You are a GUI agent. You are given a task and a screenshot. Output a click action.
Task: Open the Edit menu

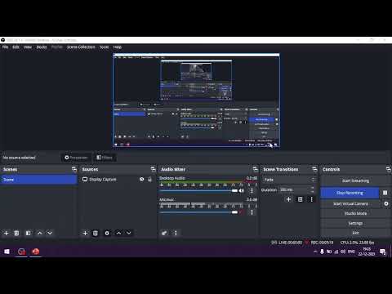pos(16,47)
